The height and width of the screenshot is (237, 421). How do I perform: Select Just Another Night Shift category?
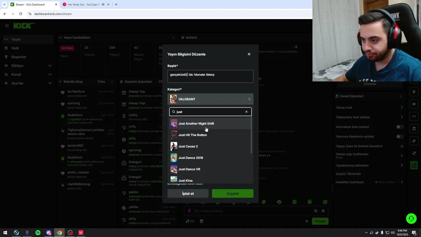click(210, 123)
